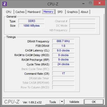The width and height of the screenshot is (107, 107).
Task: Click the Command Rate (CR) label
Action: (x=37, y=74)
